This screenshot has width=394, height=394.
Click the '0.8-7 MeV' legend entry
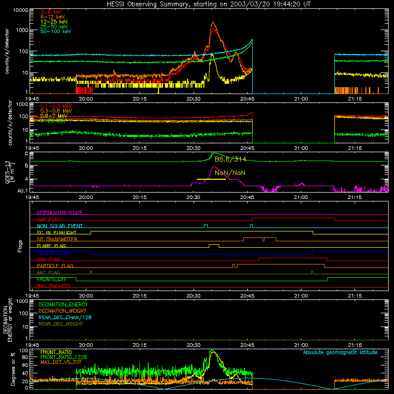pos(54,116)
